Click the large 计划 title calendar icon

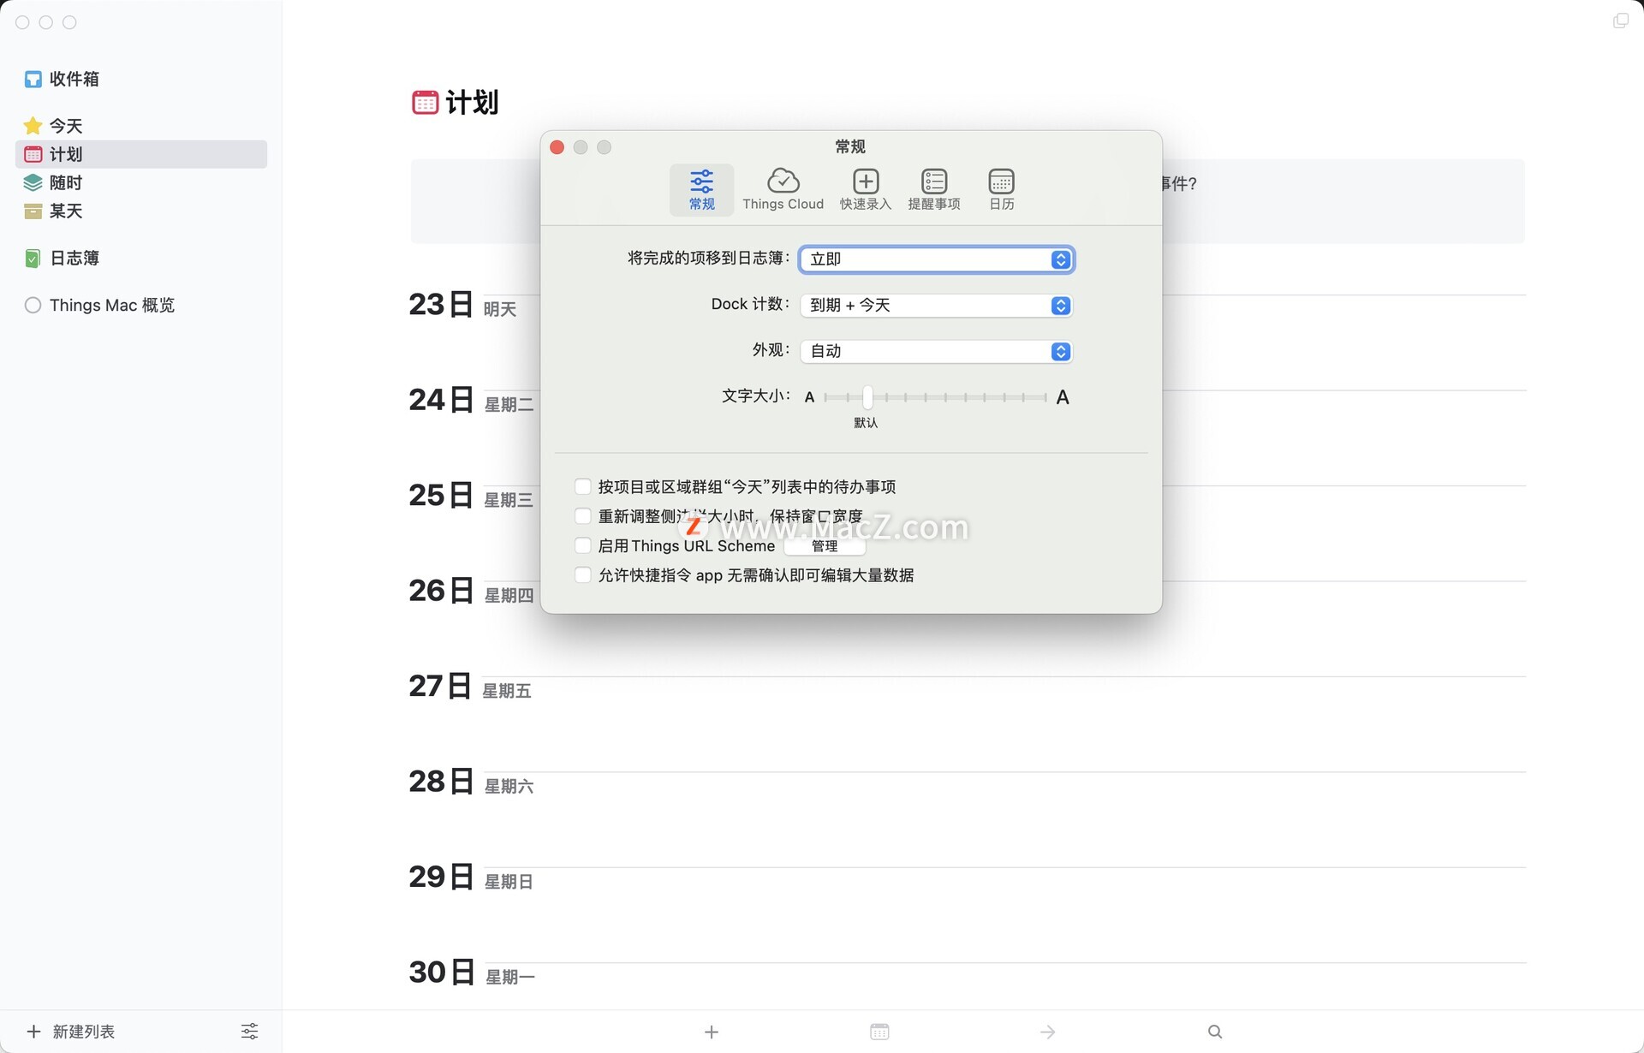[425, 103]
